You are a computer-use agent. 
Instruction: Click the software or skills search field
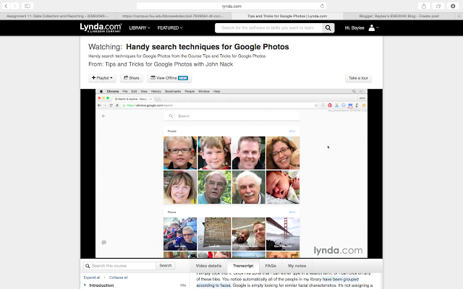click(x=268, y=27)
